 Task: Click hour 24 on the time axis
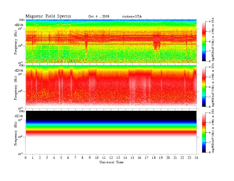(196, 158)
